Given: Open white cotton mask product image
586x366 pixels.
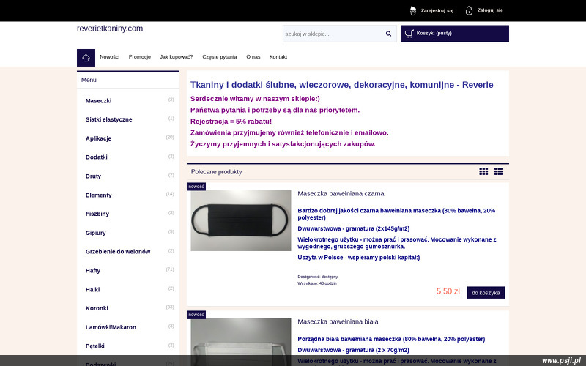Looking at the screenshot, I should tap(241, 342).
